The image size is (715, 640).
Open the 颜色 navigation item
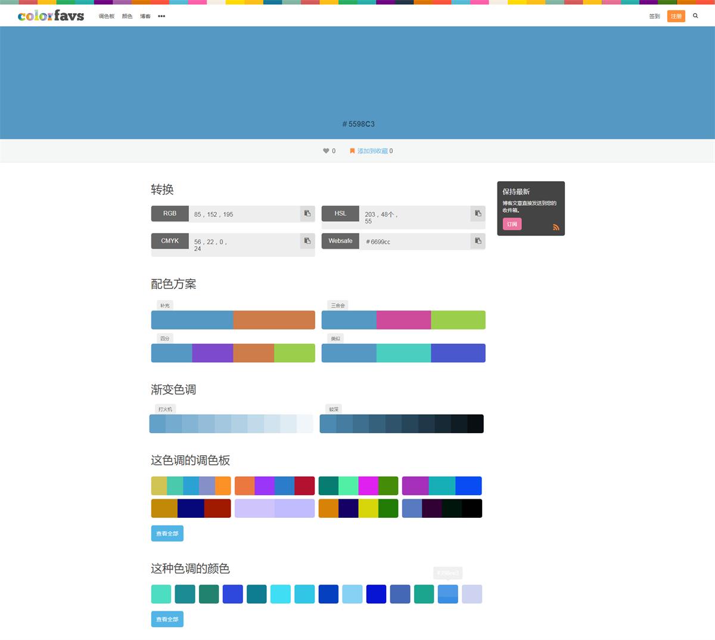[x=128, y=16]
